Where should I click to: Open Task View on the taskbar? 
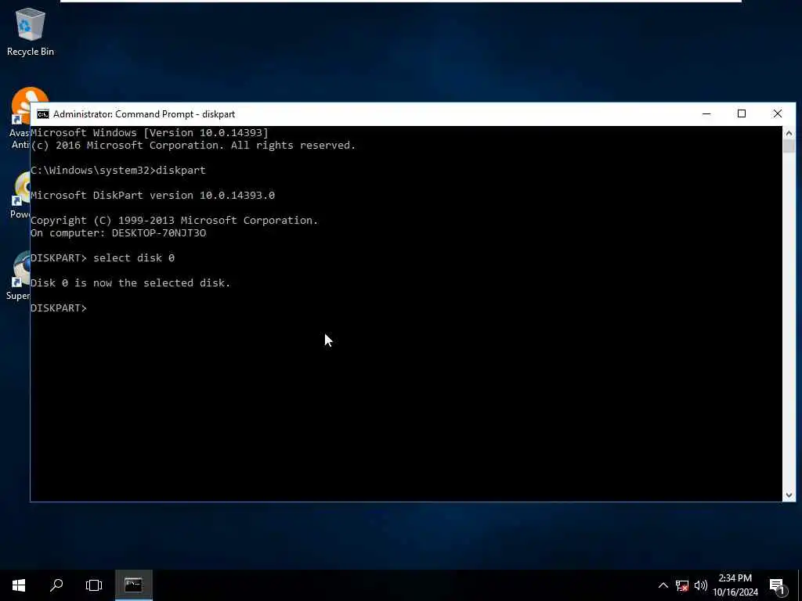[x=94, y=585]
